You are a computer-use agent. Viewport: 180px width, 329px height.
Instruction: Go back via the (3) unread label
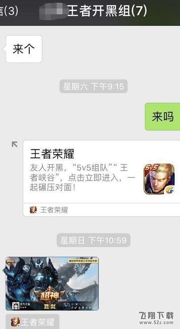[9, 11]
